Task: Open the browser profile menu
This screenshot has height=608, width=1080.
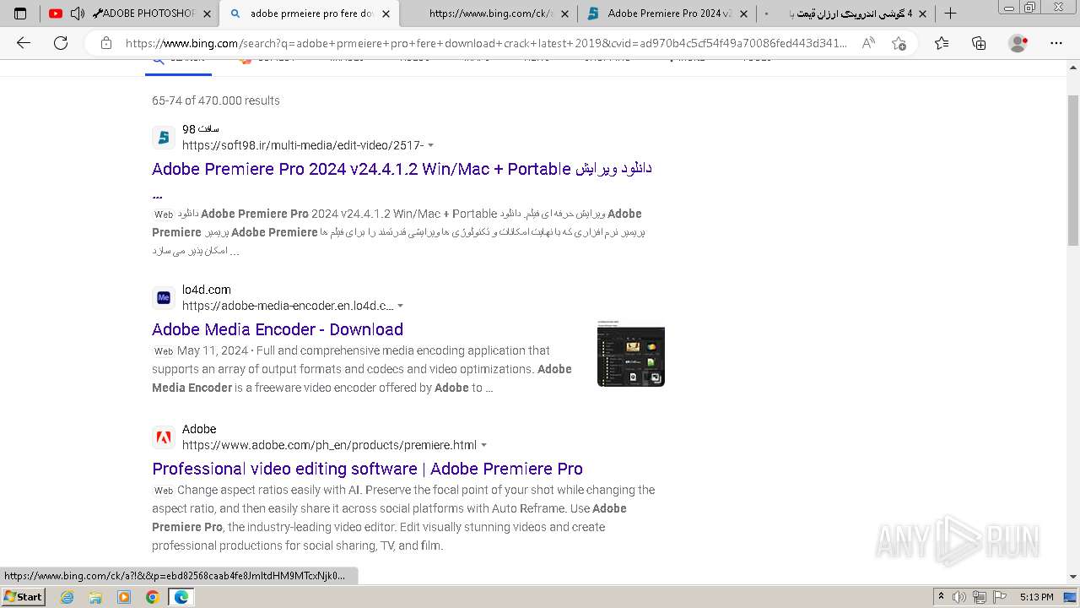Action: click(x=1018, y=43)
